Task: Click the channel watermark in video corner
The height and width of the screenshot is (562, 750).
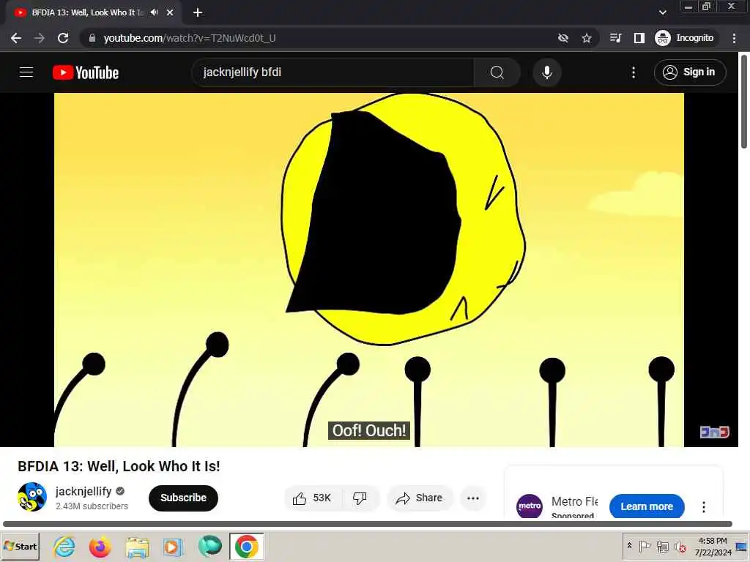Action: coord(714,432)
